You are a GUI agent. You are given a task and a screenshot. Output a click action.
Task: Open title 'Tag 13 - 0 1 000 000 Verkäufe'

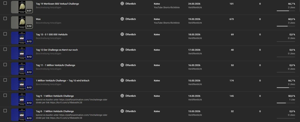click(52, 34)
